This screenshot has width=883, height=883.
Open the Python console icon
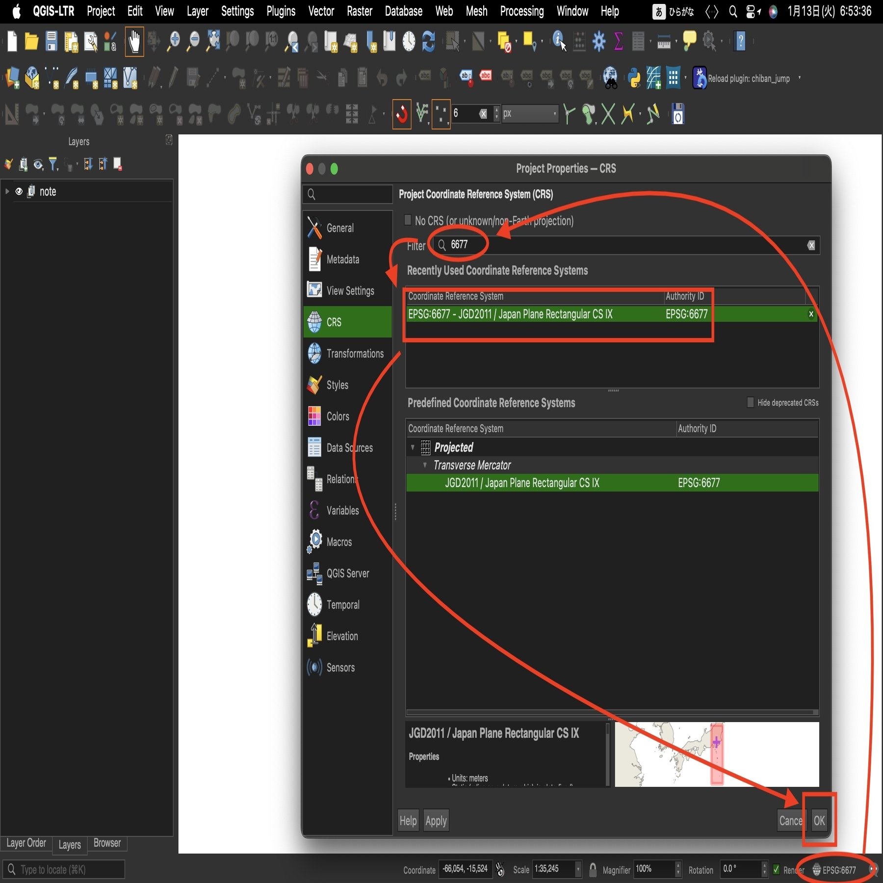click(x=634, y=78)
